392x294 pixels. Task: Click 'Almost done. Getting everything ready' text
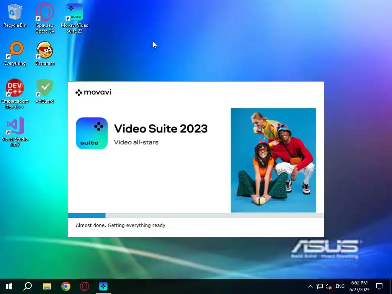[x=121, y=225]
